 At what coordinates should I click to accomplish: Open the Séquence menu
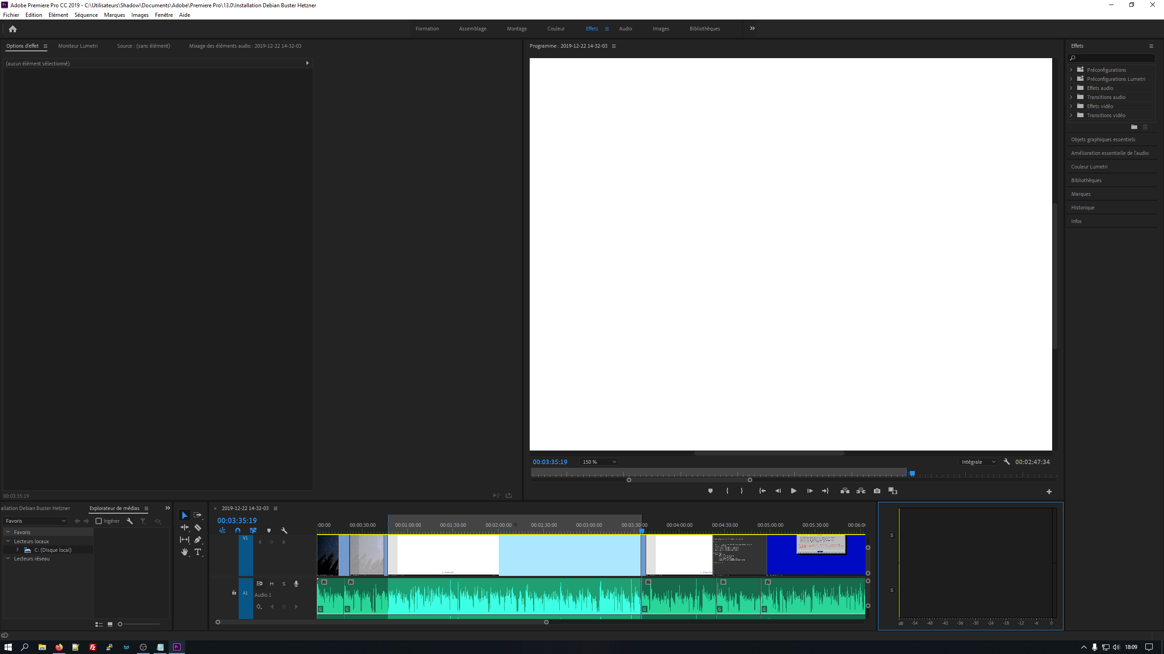coord(86,15)
